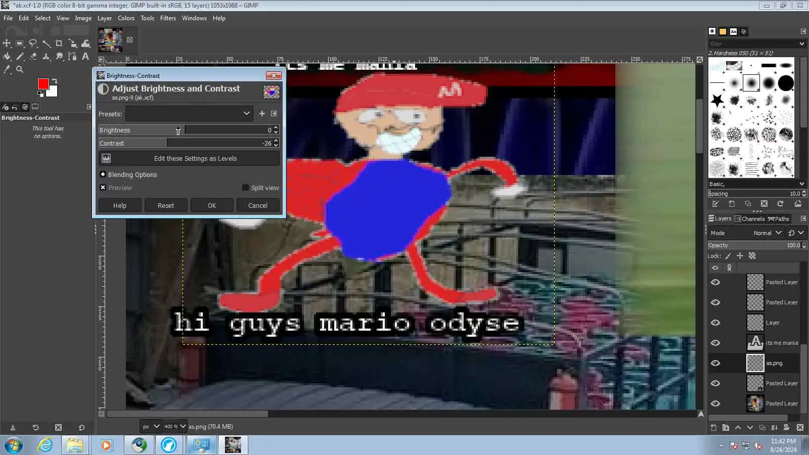Screen dimensions: 809x455
Task: Switch to the Channels tab
Action: 749,219
